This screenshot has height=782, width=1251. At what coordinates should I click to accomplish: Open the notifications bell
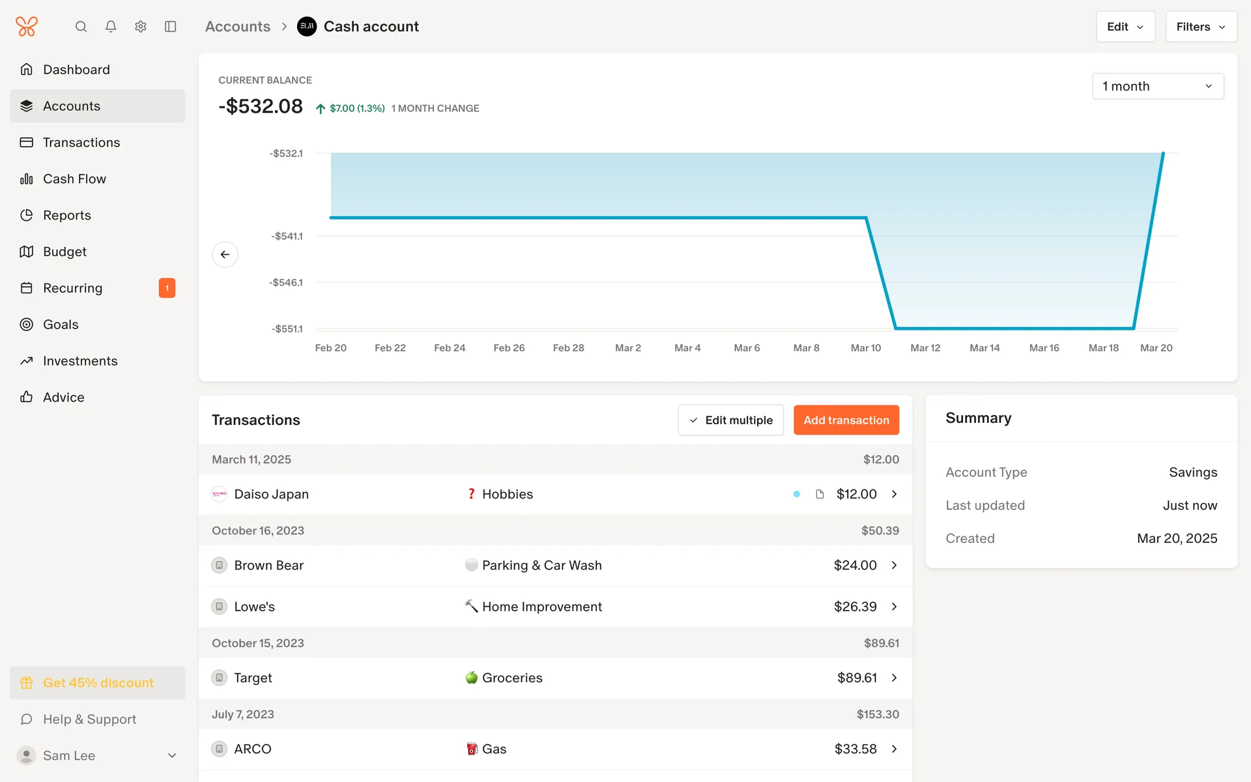click(x=111, y=27)
